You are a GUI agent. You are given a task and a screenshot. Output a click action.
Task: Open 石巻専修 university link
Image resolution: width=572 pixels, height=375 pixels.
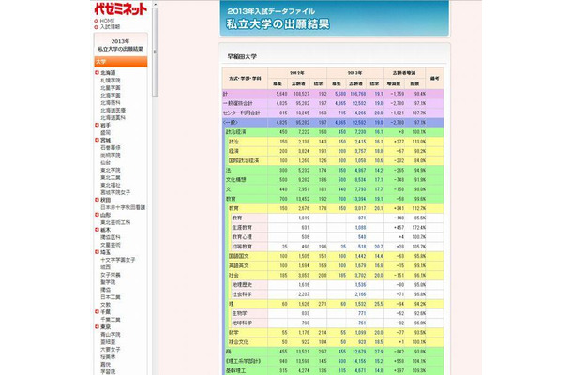click(x=111, y=148)
